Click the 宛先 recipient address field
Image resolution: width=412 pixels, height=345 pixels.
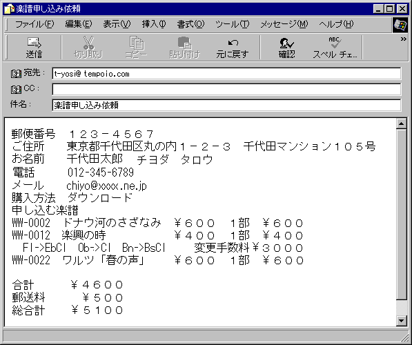pos(226,74)
